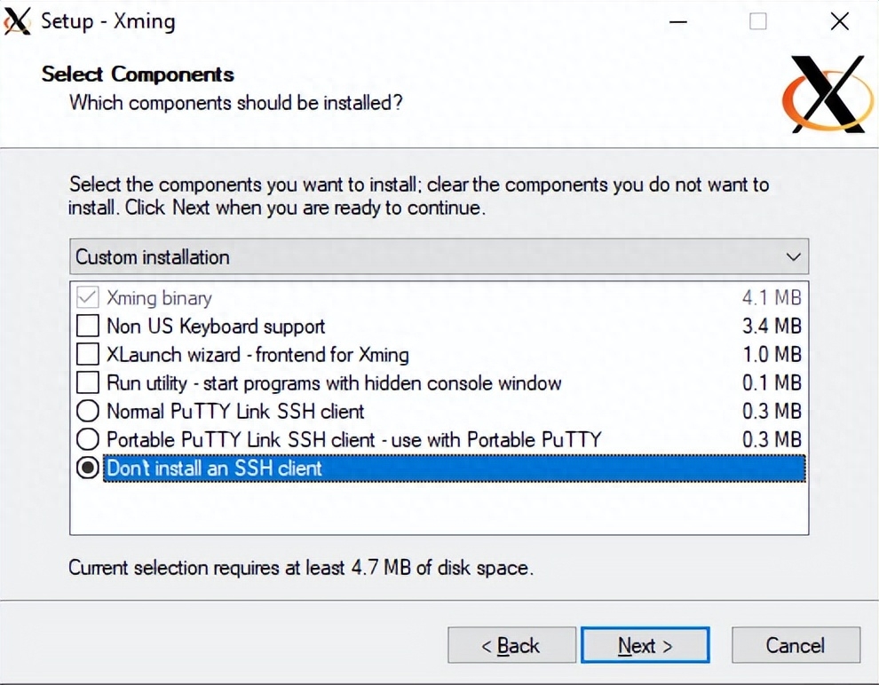Click the 4.1 MB size value

(772, 298)
